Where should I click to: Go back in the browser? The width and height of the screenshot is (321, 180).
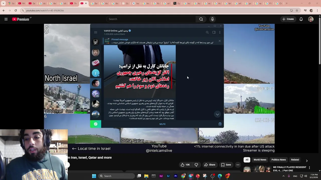[4, 10]
